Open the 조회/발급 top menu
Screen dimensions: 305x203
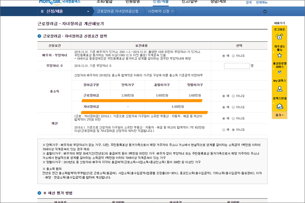pyautogui.click(x=104, y=2)
